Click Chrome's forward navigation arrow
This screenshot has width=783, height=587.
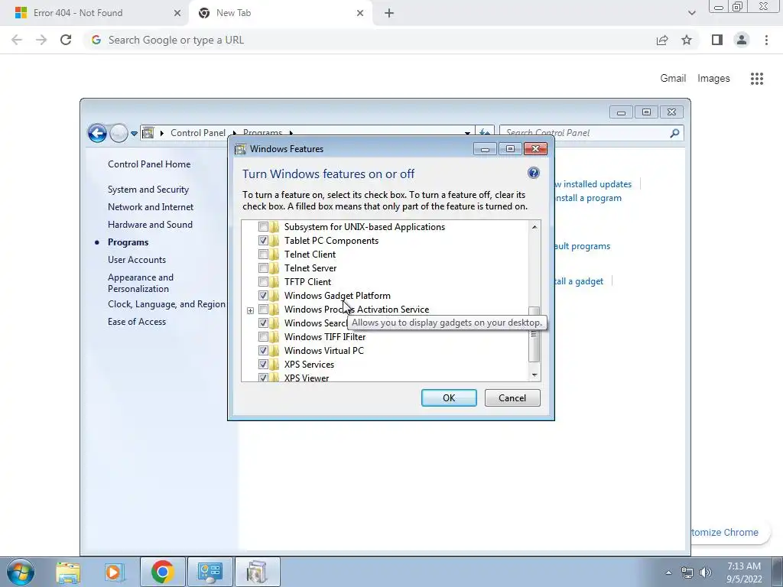(41, 40)
